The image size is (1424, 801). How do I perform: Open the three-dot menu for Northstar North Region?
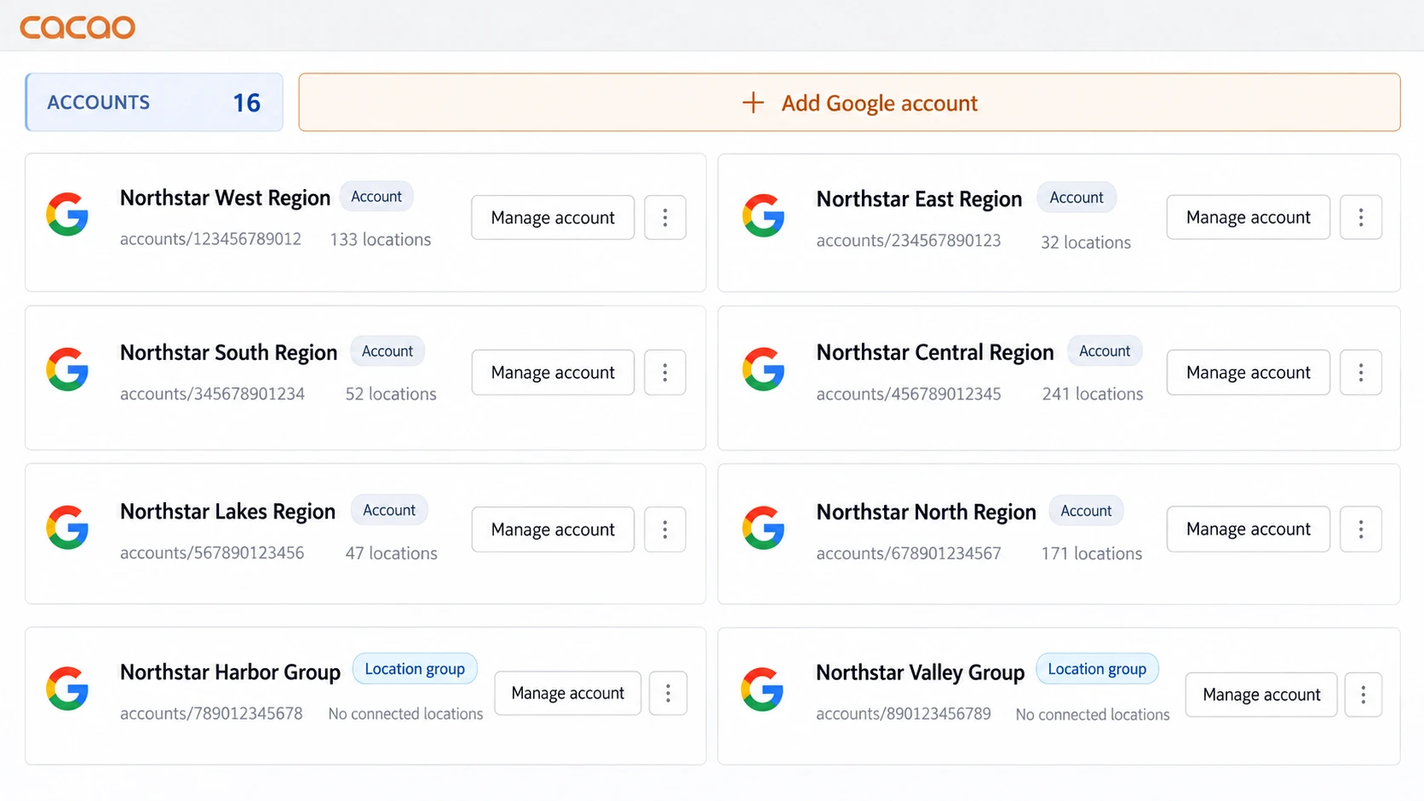pos(1361,529)
